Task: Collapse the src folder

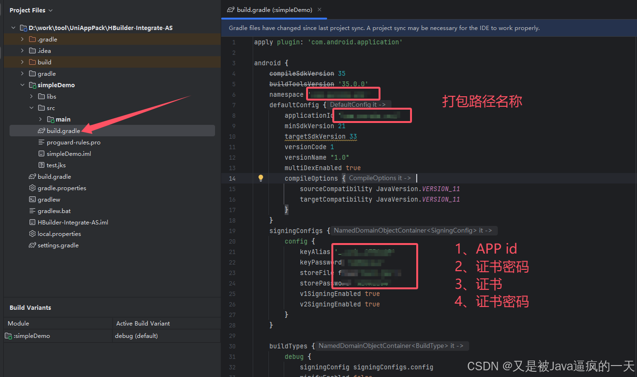Action: click(x=31, y=108)
